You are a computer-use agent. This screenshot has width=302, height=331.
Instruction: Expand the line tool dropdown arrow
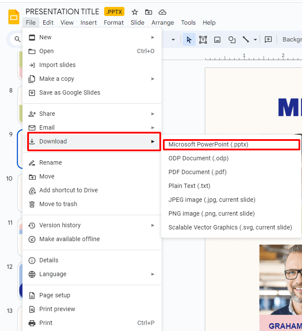255,39
